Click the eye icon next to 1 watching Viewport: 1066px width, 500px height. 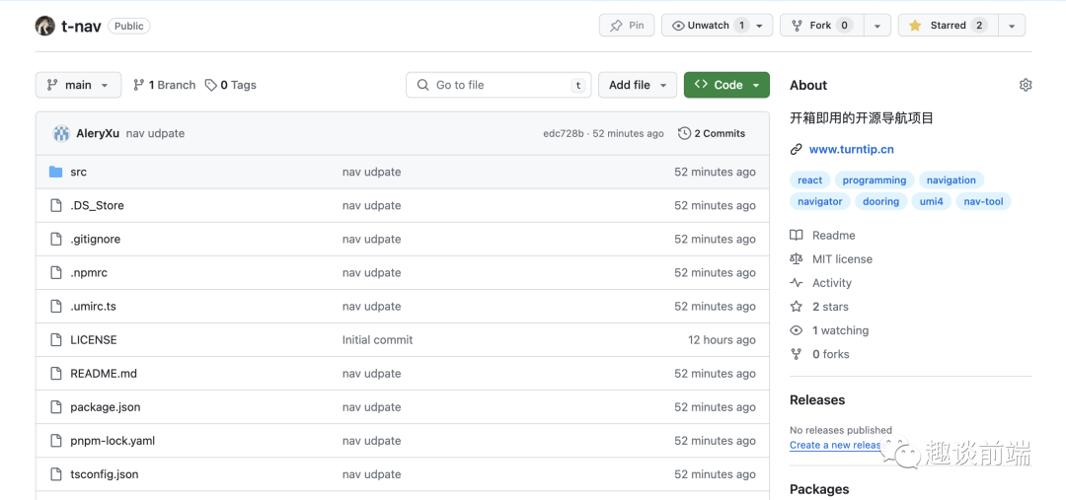click(x=797, y=330)
